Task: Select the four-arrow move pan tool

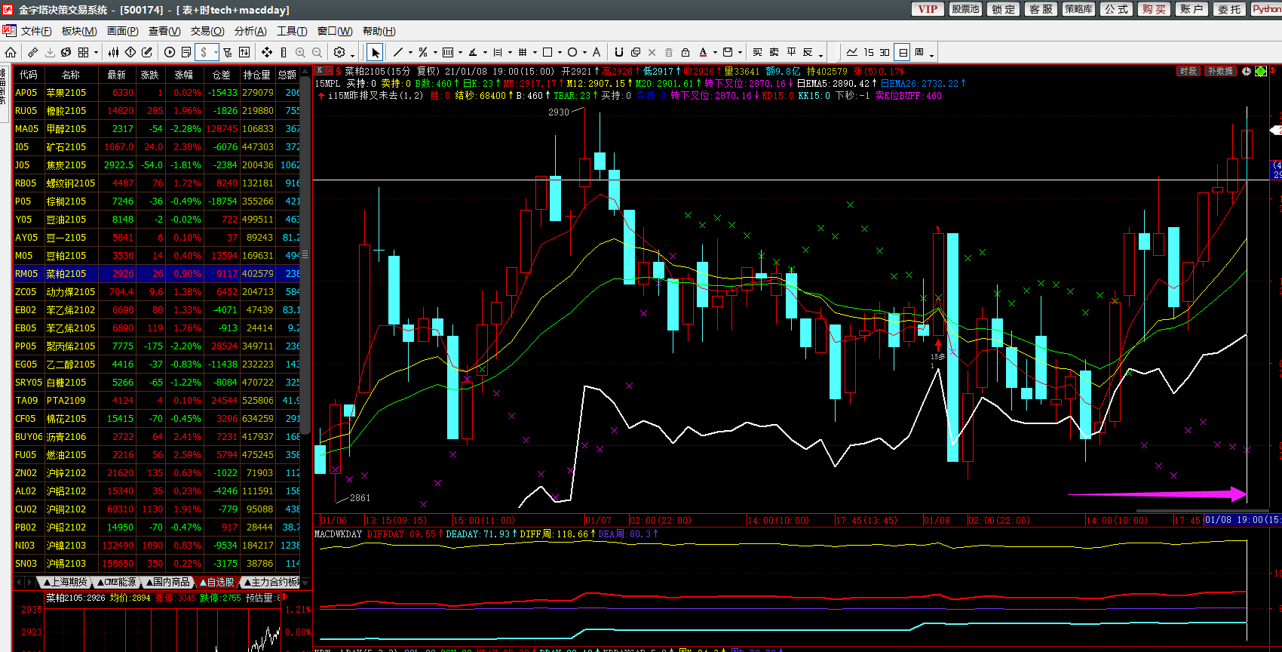Action: (267, 52)
